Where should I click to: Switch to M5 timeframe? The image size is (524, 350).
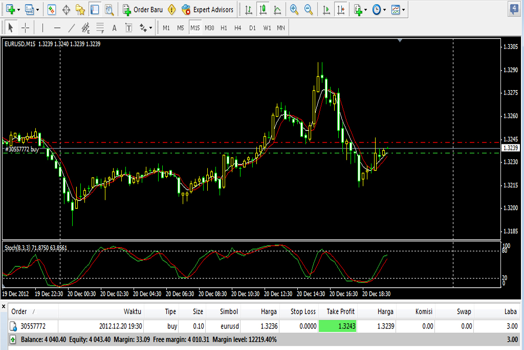(181, 28)
